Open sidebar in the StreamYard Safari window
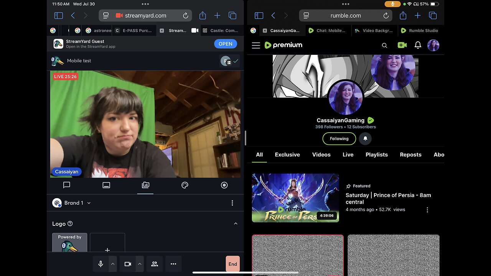 pos(58,16)
